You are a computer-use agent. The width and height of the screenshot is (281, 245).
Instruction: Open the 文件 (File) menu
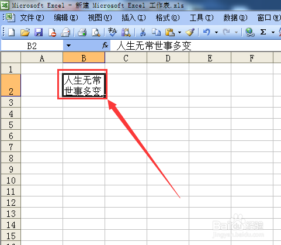tap(32, 18)
